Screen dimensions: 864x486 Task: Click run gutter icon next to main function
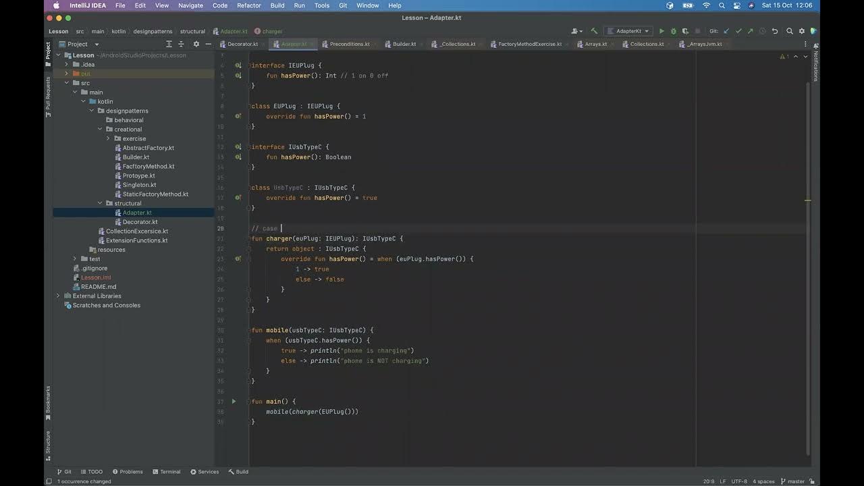point(234,401)
